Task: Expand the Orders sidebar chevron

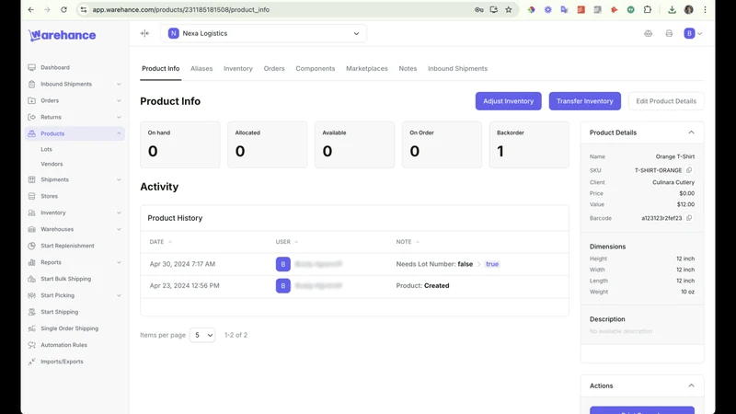Action: coord(119,100)
